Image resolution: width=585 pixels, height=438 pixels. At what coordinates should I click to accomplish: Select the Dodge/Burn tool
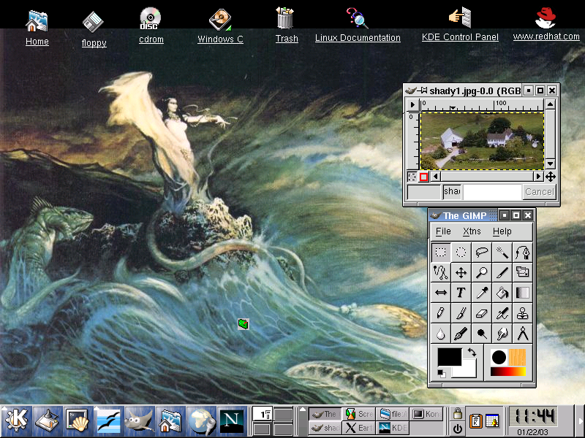tap(482, 334)
